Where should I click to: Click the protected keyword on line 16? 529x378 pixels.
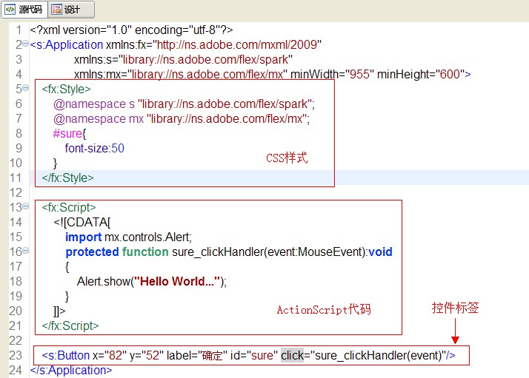click(92, 252)
